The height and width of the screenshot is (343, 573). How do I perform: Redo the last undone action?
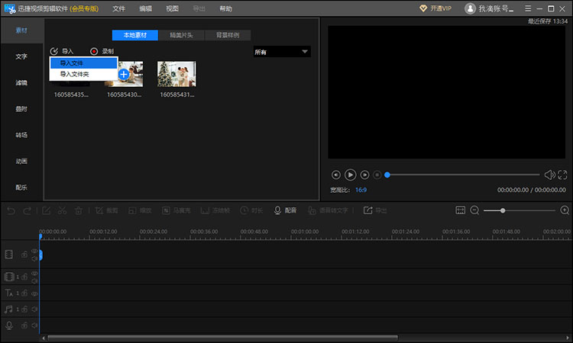coord(27,210)
